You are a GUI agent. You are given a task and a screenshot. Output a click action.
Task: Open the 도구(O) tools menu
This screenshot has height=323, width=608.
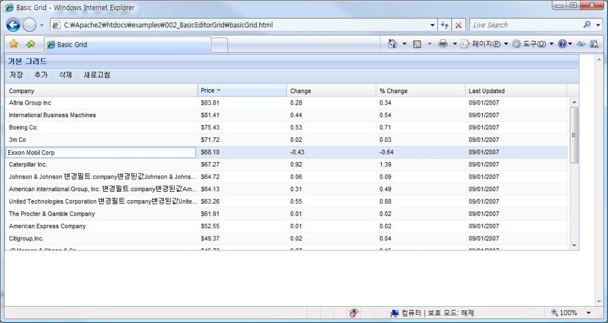[533, 44]
